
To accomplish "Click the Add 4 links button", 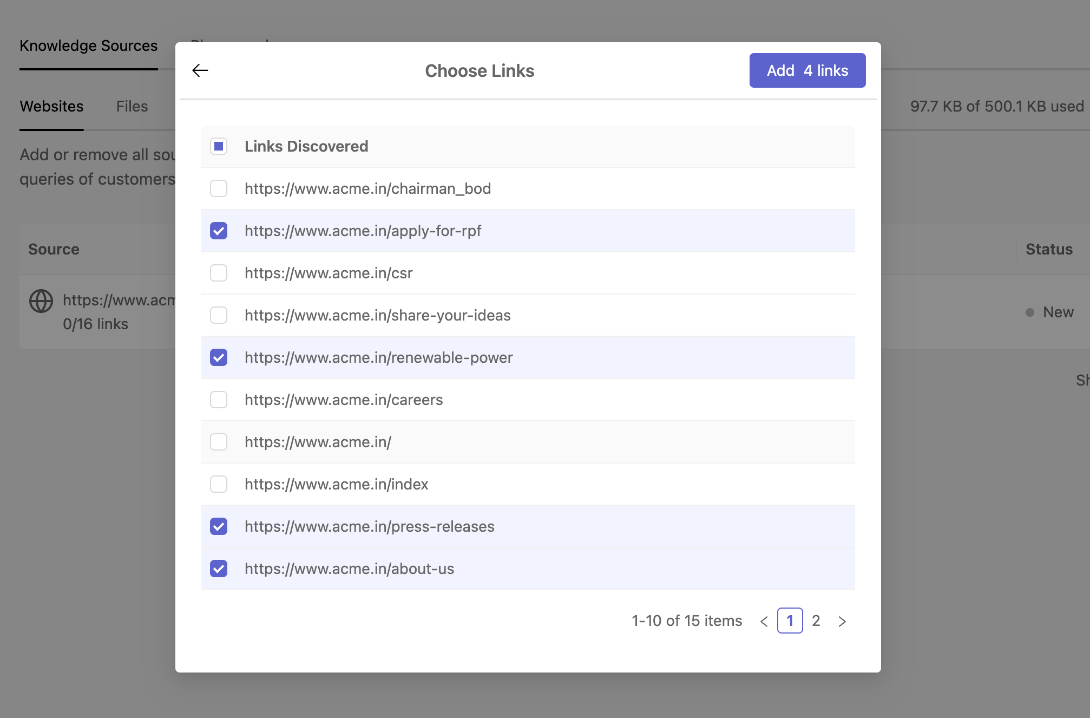I will click(x=807, y=70).
